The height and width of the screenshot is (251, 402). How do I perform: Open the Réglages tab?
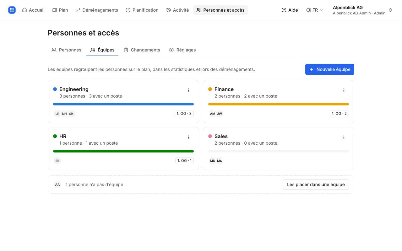[x=182, y=50]
